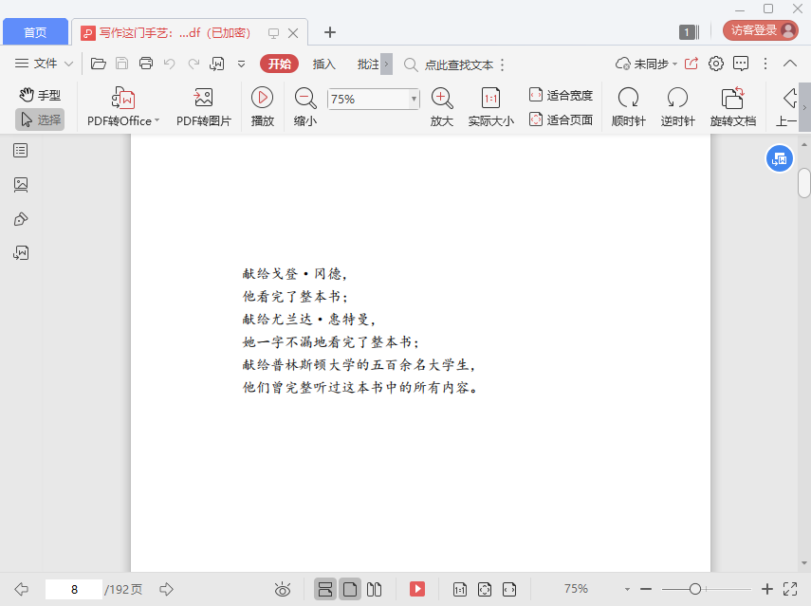Open the thumbnail panel in left sidebar

coord(21,184)
